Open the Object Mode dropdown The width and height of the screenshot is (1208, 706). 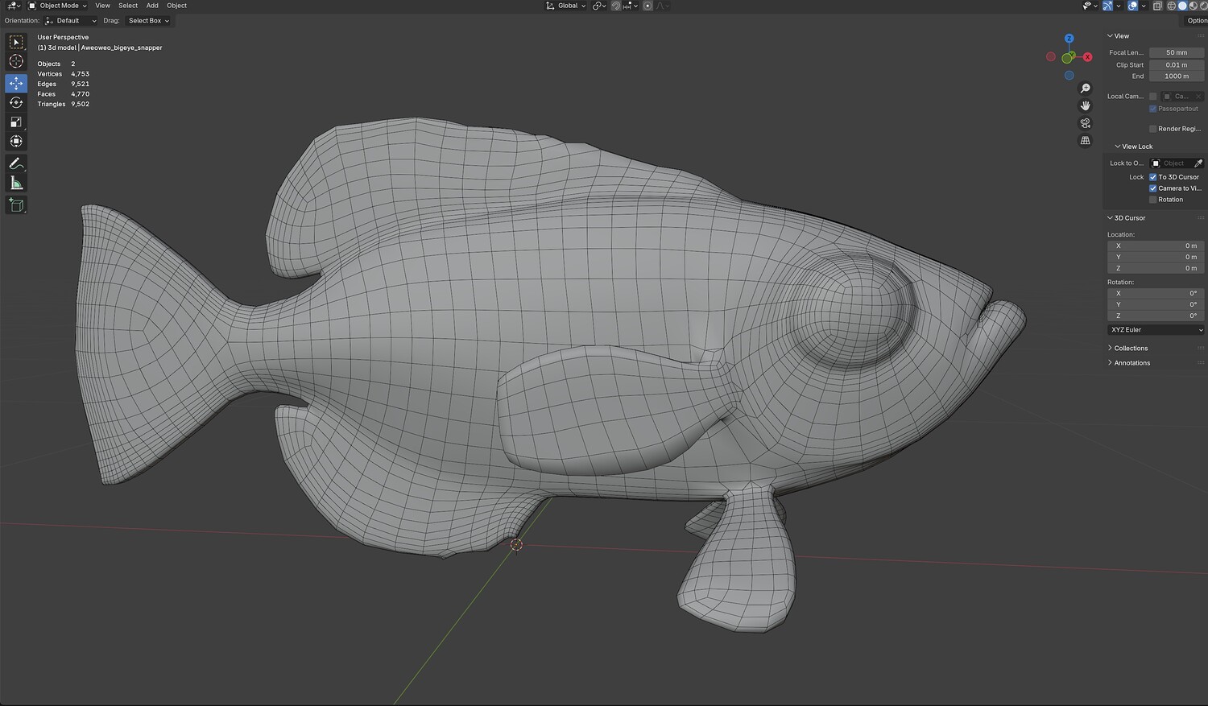pyautogui.click(x=57, y=6)
